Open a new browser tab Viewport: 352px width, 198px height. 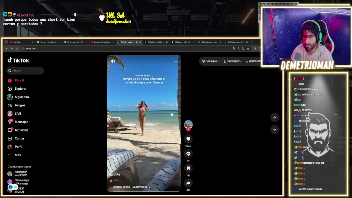(252, 42)
